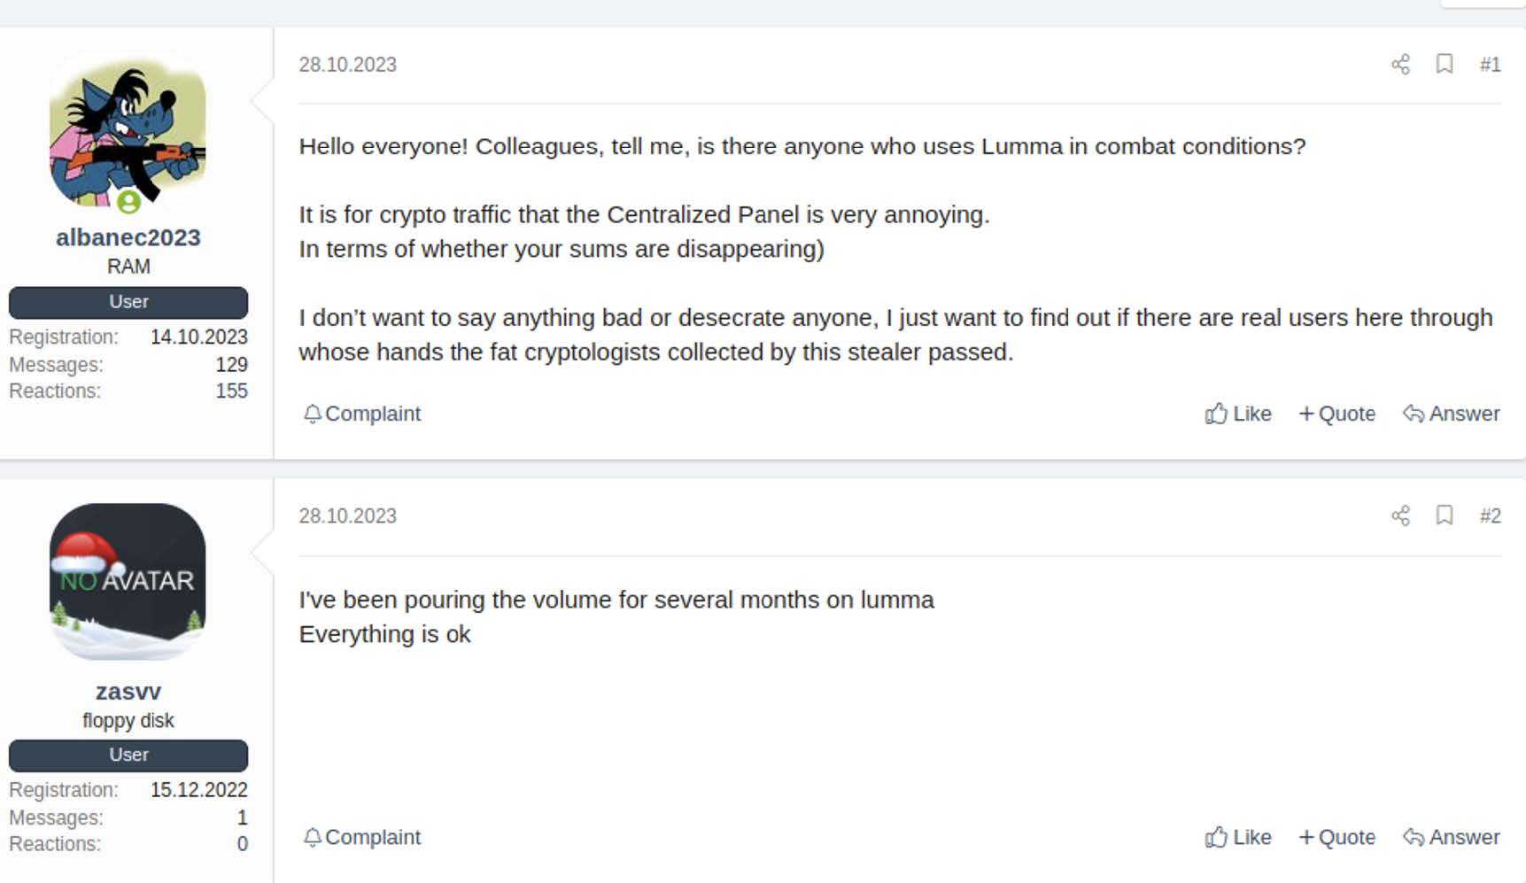1526x883 pixels.
Task: Click the User badge under zasvv
Action: tap(128, 755)
